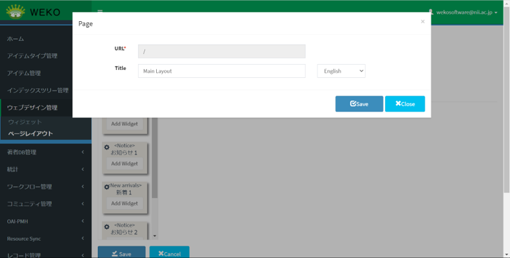Expand レコード管理 sidebar section
This screenshot has width=510, height=258.
coord(46,255)
